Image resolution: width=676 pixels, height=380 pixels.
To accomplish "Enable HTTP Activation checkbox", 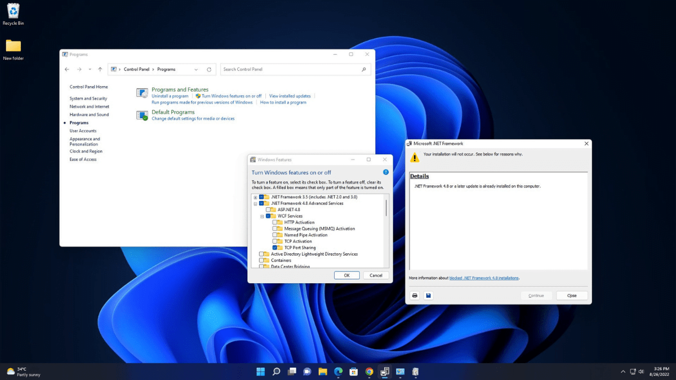I will (x=275, y=222).
